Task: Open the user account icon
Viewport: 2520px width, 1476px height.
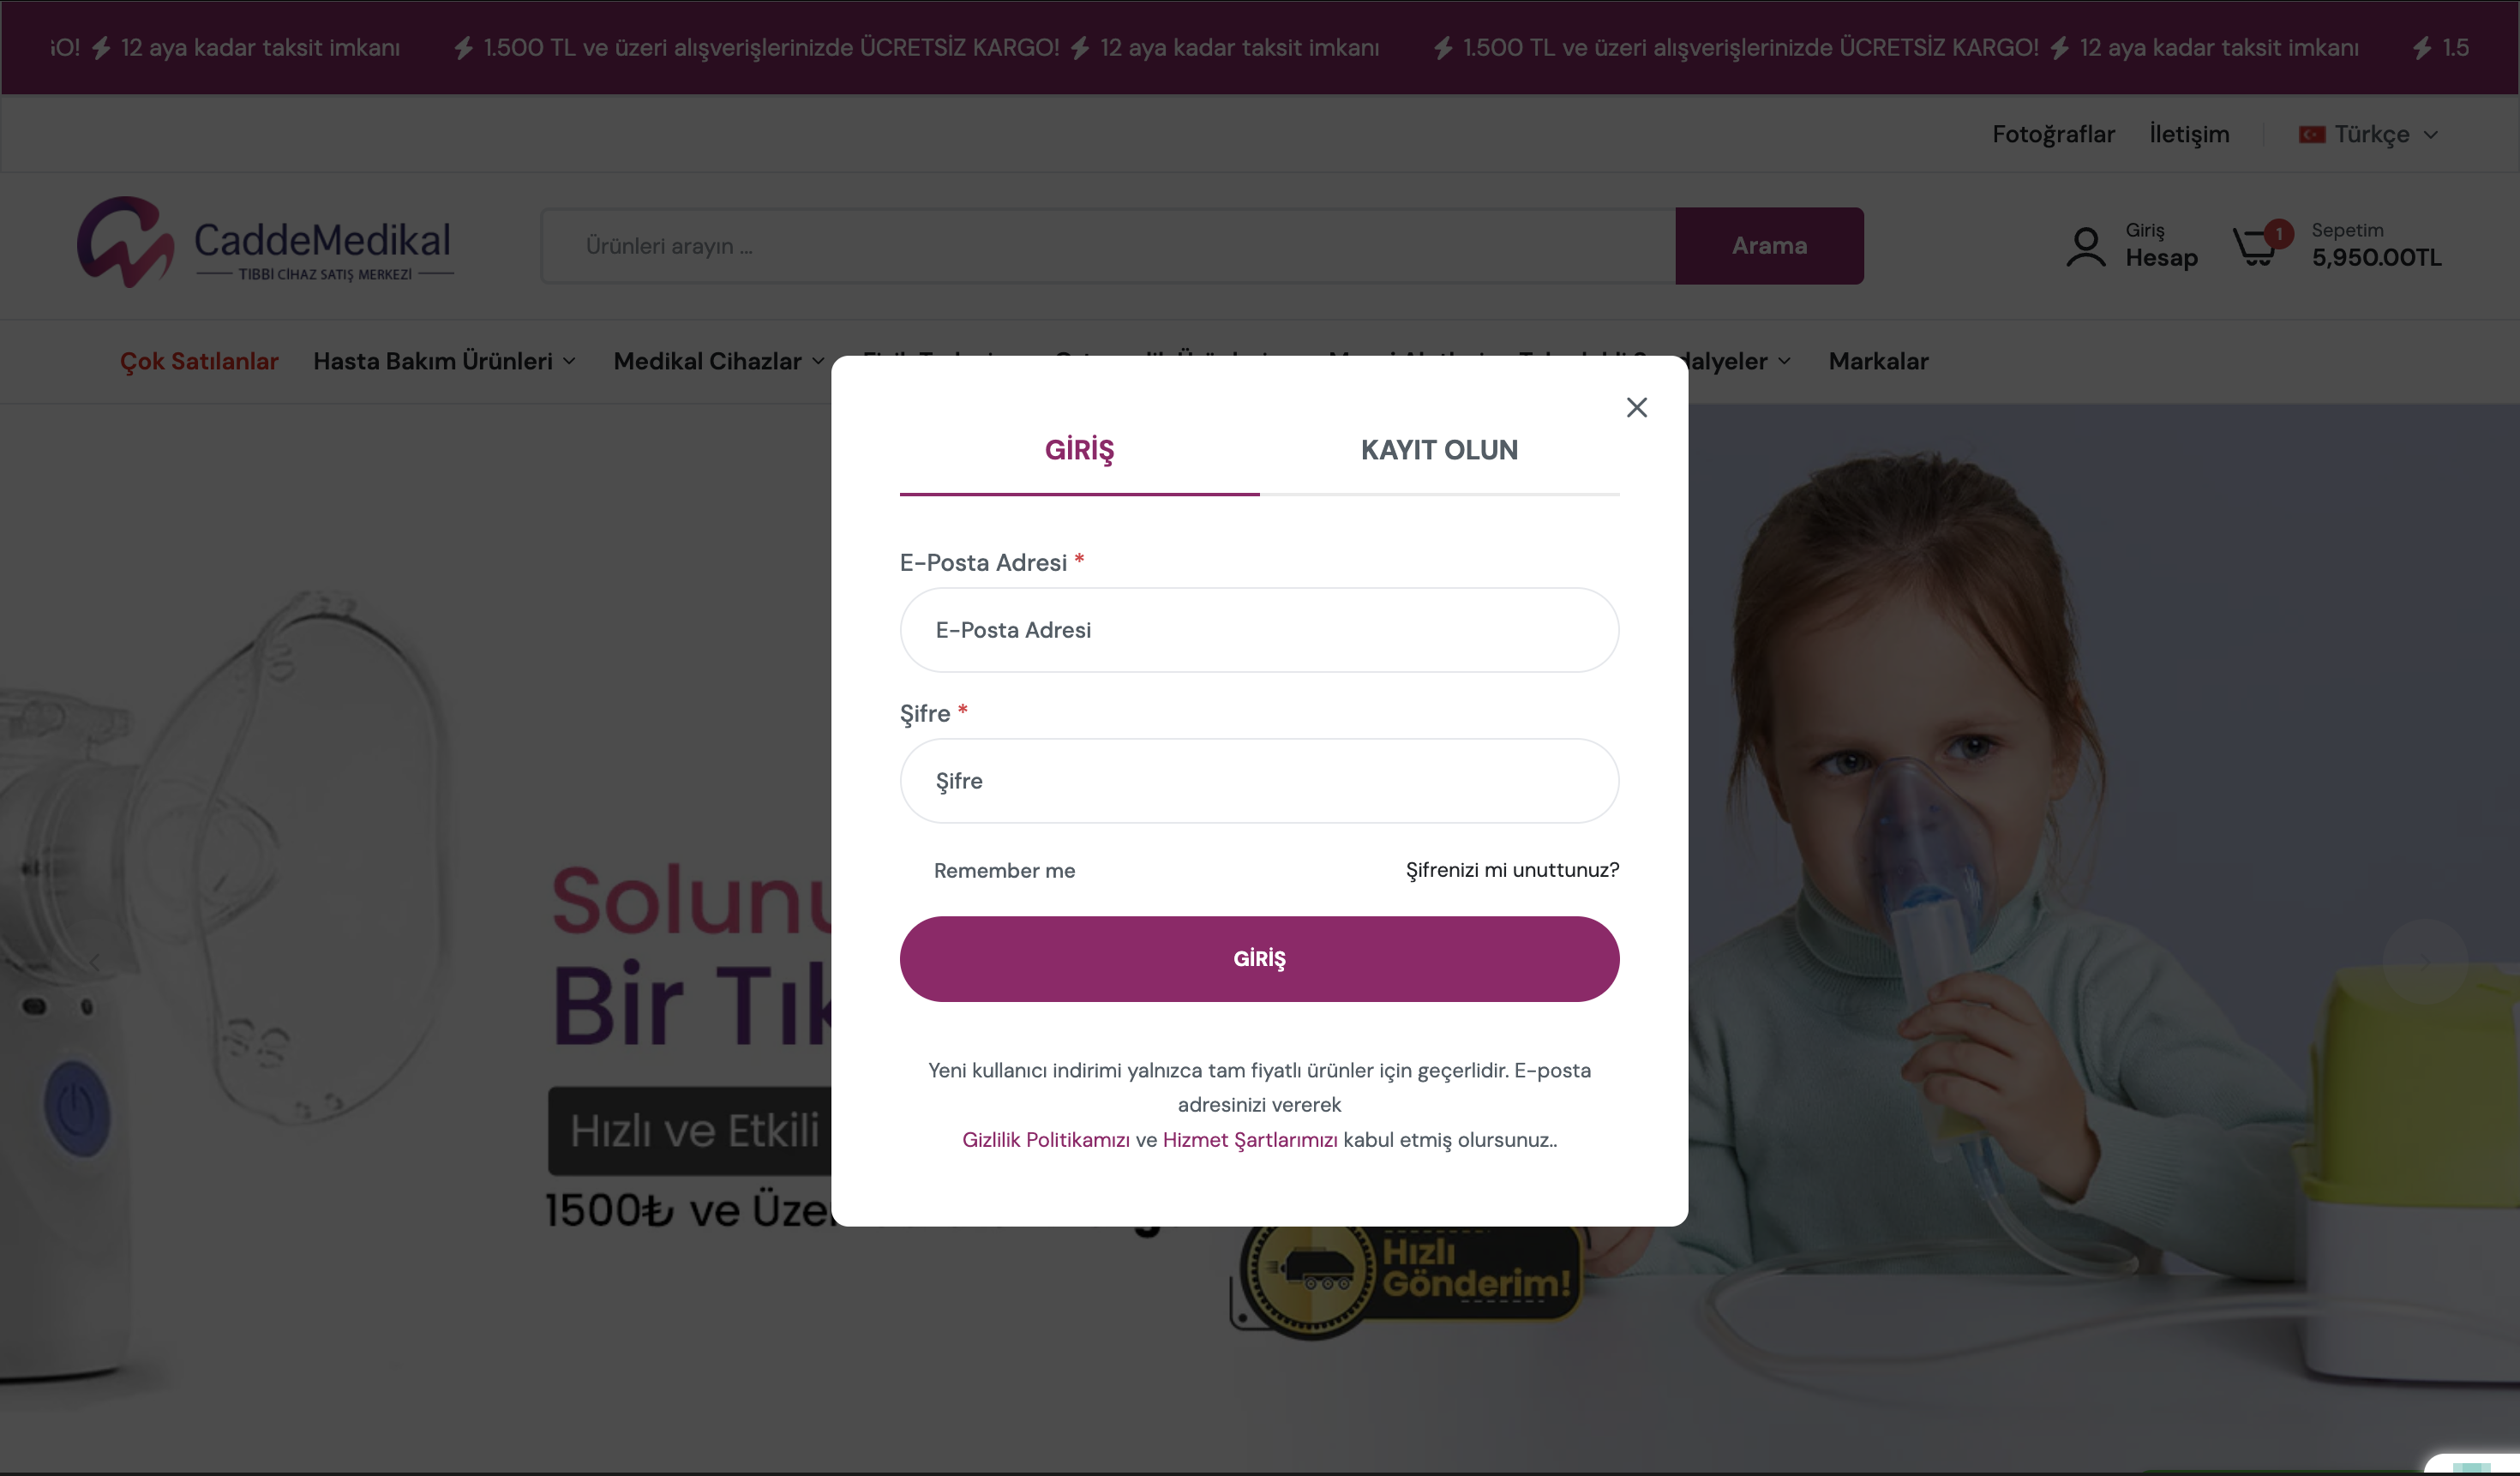Action: pos(2085,246)
